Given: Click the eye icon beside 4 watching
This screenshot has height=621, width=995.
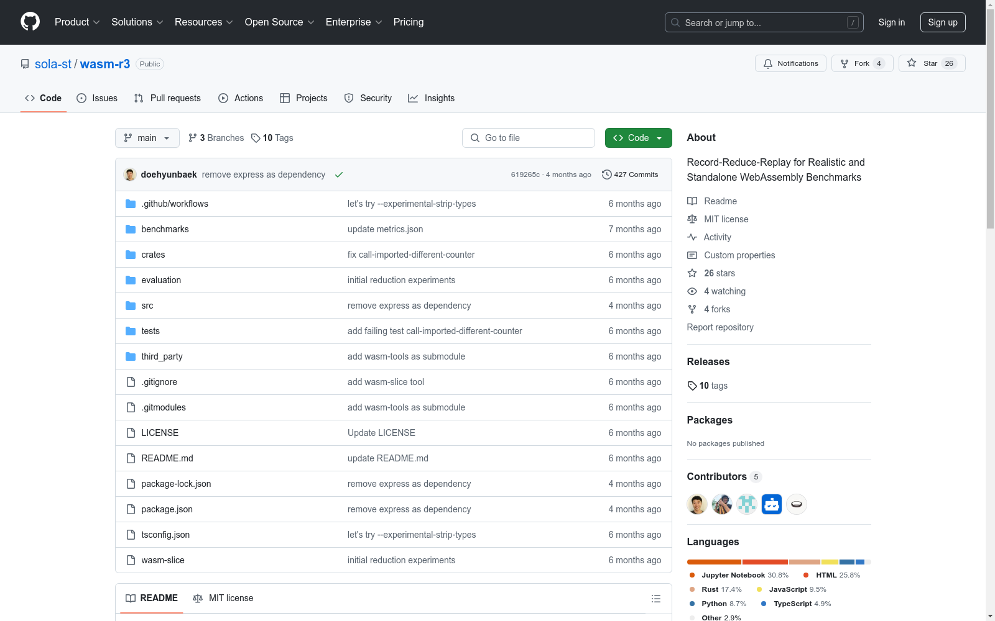Looking at the screenshot, I should click(x=692, y=291).
